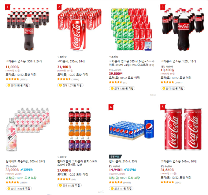Click the rank 4 badge on the Pepsi item
The height and width of the screenshot is (195, 208).
111,107
